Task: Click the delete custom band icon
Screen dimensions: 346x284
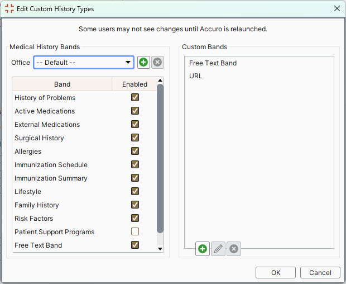Action: tap(234, 249)
